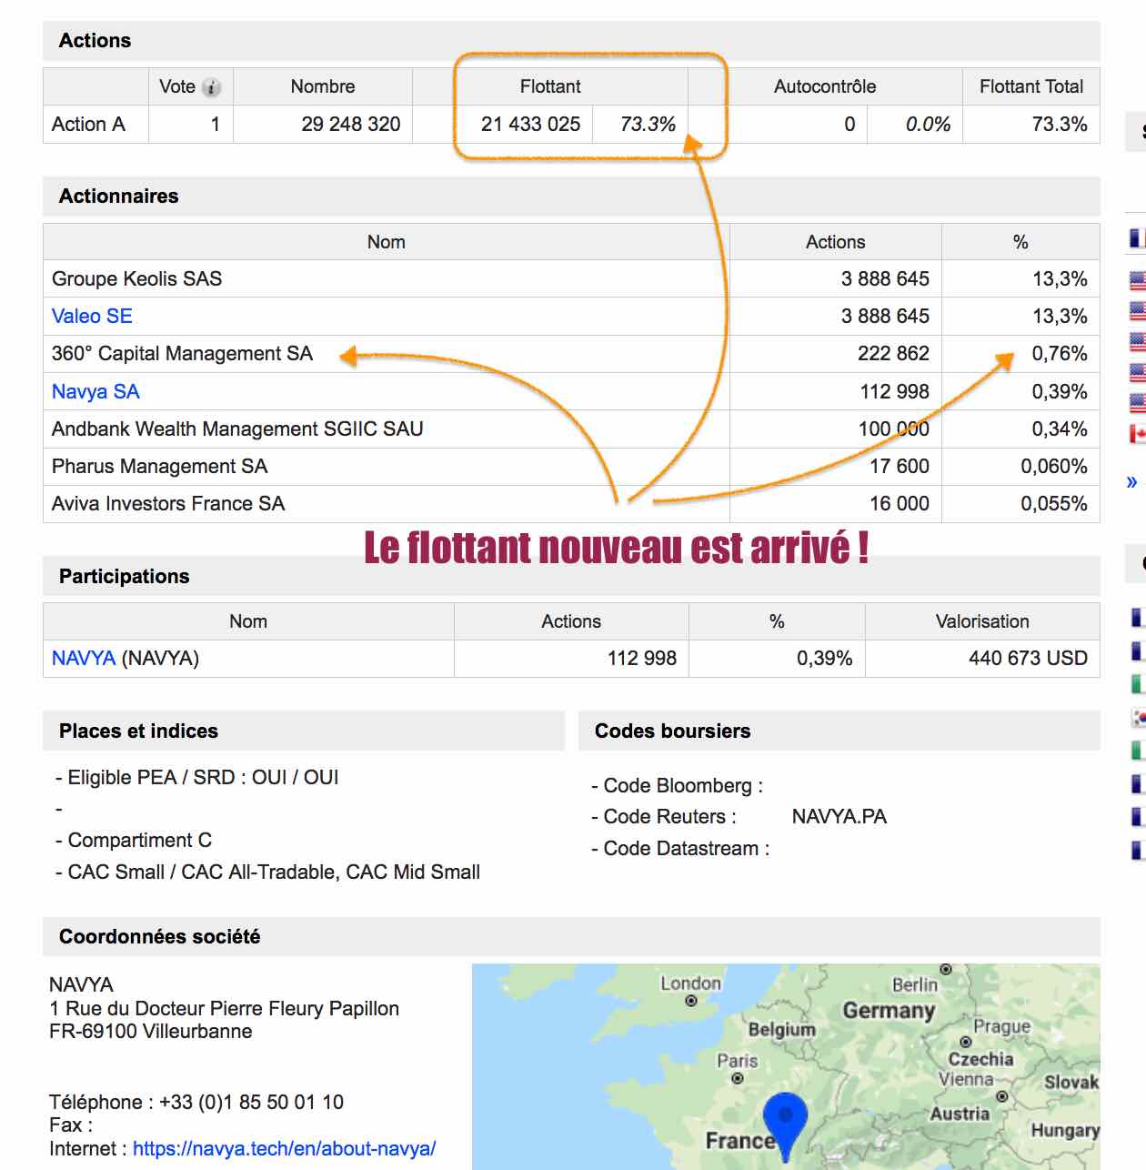Click the float value 21 433 025
Viewport: 1146px width, 1170px height.
pyautogui.click(x=530, y=125)
